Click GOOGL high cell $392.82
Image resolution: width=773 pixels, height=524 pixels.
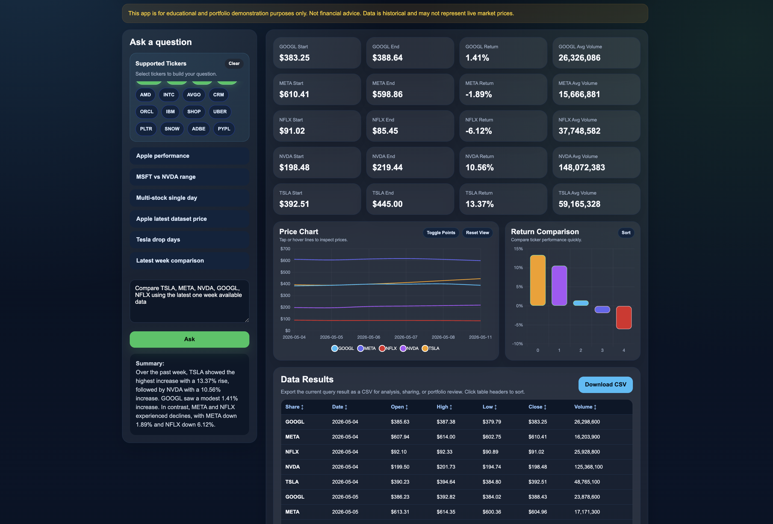446,497
